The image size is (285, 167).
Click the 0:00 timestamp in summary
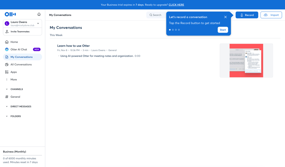(x=138, y=56)
